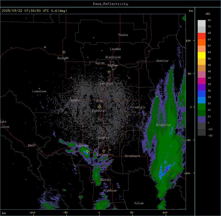The image size is (221, 216).
Task: Pick the red swatch in dBZ legend
Action: pyautogui.click(x=202, y=36)
